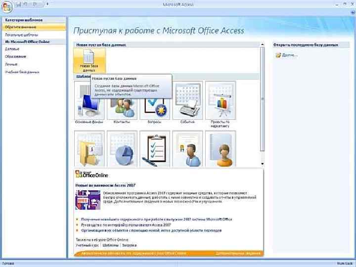The image size is (356, 267).
Task: Click the folder icon next to Другие...
Action: pos(278,55)
